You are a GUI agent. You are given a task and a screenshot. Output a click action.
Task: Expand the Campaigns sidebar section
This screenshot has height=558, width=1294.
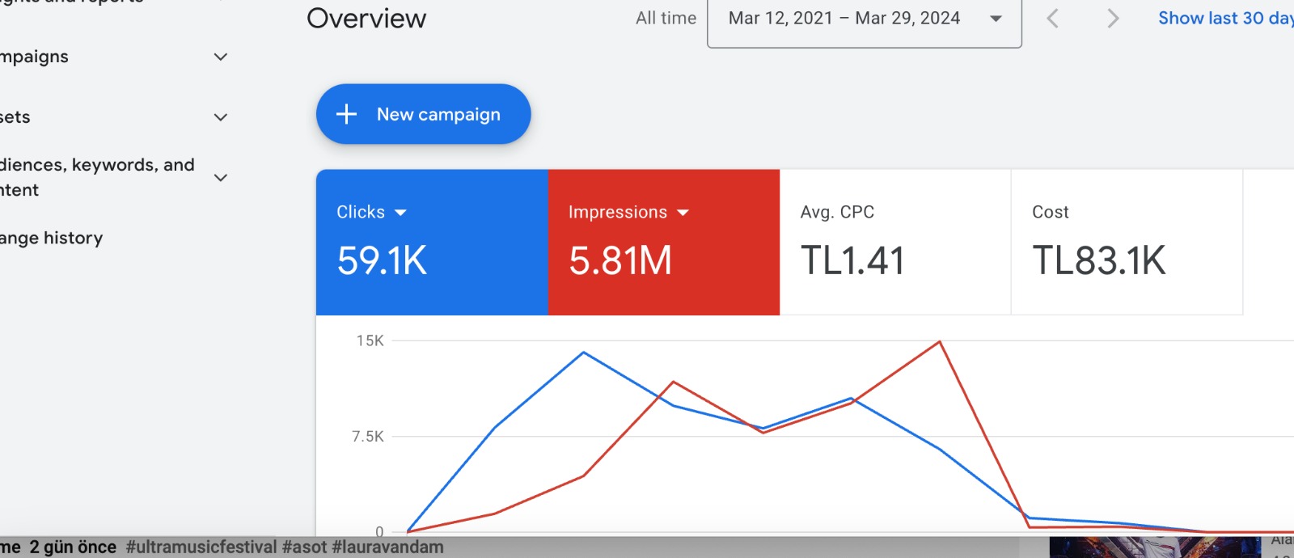[220, 57]
